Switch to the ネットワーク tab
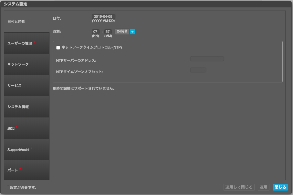The image size is (293, 195). click(27, 64)
